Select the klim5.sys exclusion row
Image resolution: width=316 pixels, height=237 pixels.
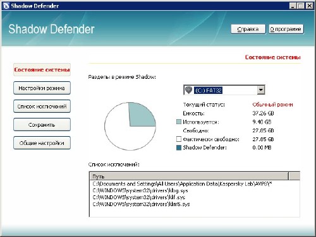coord(141,204)
